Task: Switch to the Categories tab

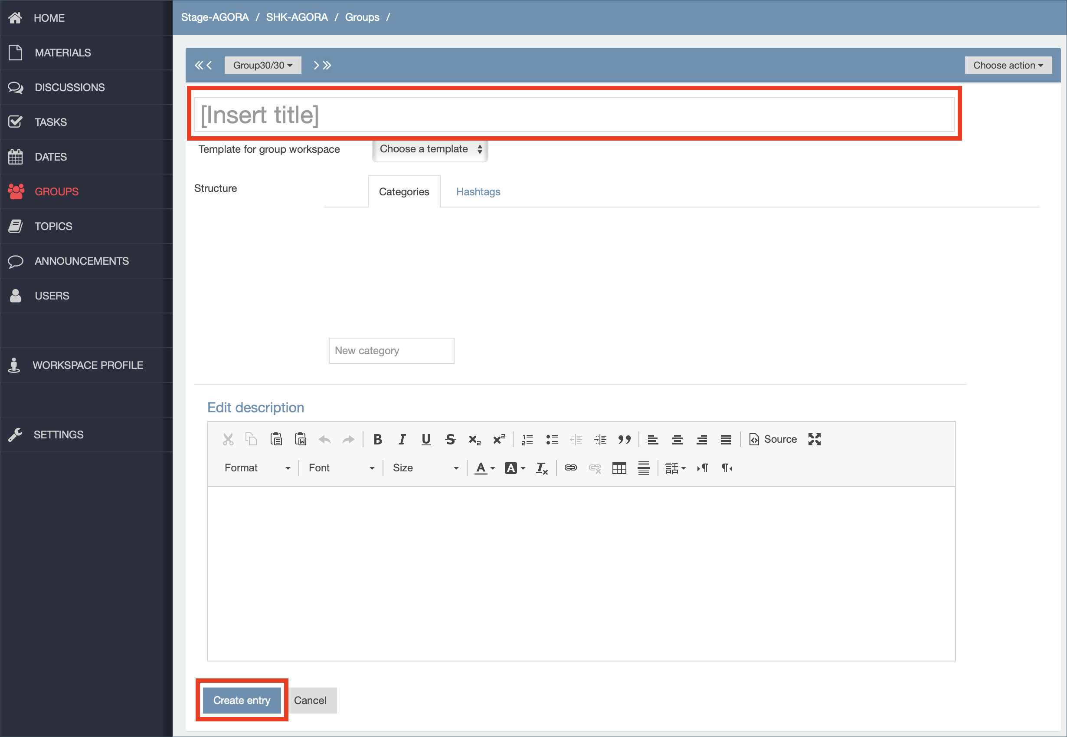Action: tap(404, 192)
